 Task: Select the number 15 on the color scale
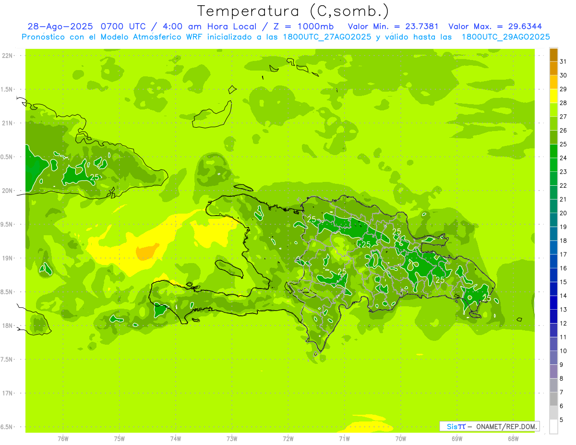click(564, 282)
